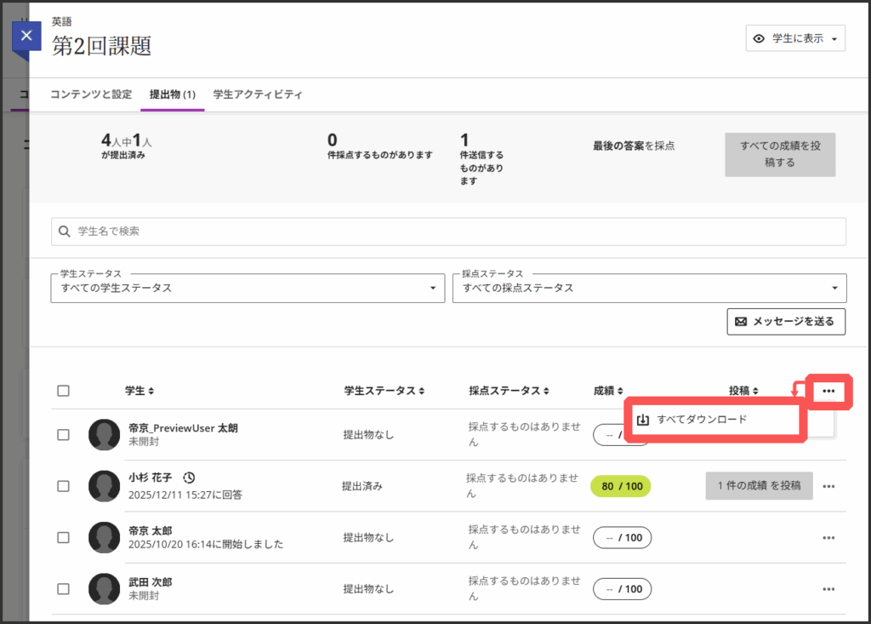Screen dimensions: 871x624
Task: Click the three-dot menu in the table header
Action: coord(828,392)
